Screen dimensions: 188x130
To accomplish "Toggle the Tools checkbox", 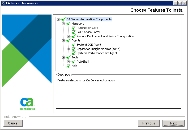I will (68, 57).
